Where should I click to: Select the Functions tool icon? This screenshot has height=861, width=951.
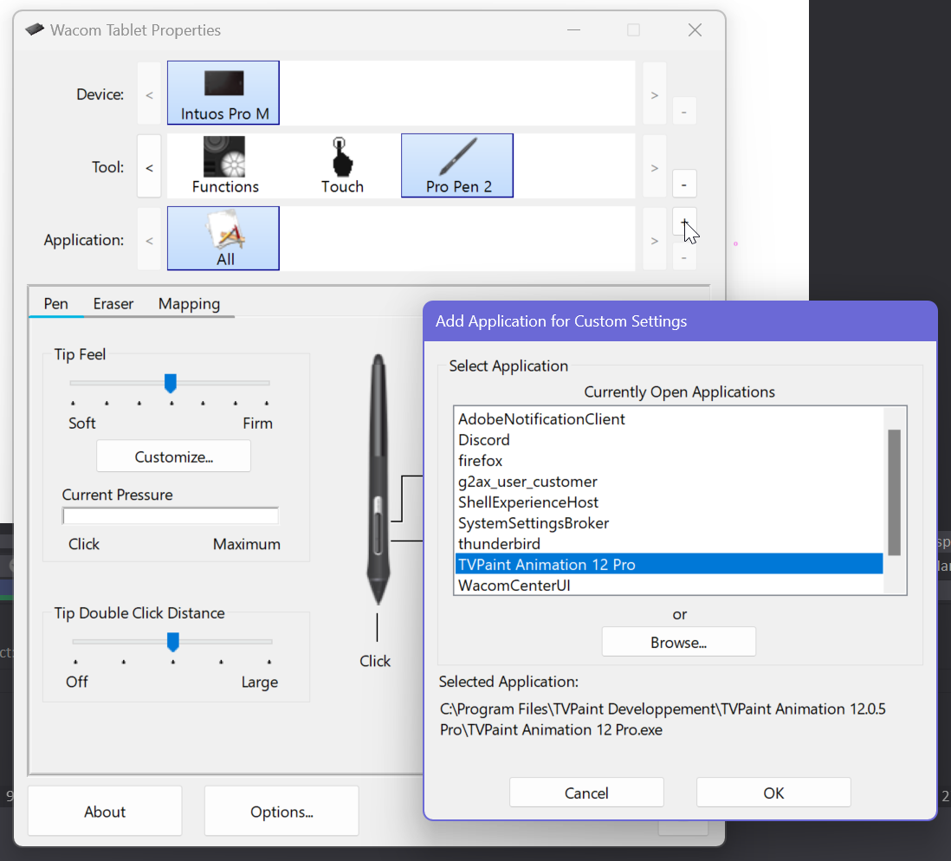pos(225,165)
